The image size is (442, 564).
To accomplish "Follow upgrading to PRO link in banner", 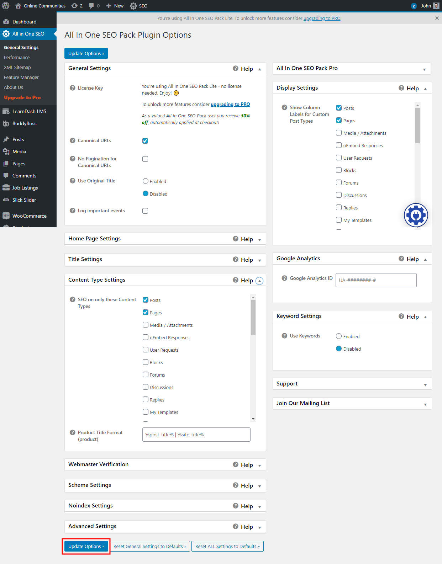I will [x=322, y=18].
